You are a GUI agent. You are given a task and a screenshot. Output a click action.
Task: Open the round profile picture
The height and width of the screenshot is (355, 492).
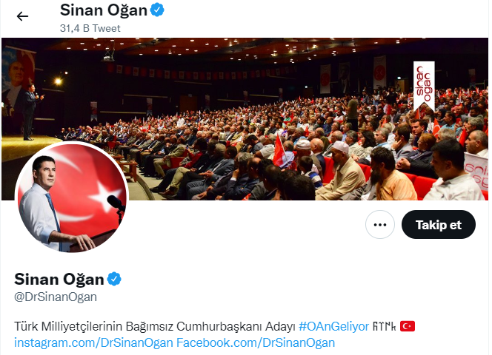pos(72,197)
